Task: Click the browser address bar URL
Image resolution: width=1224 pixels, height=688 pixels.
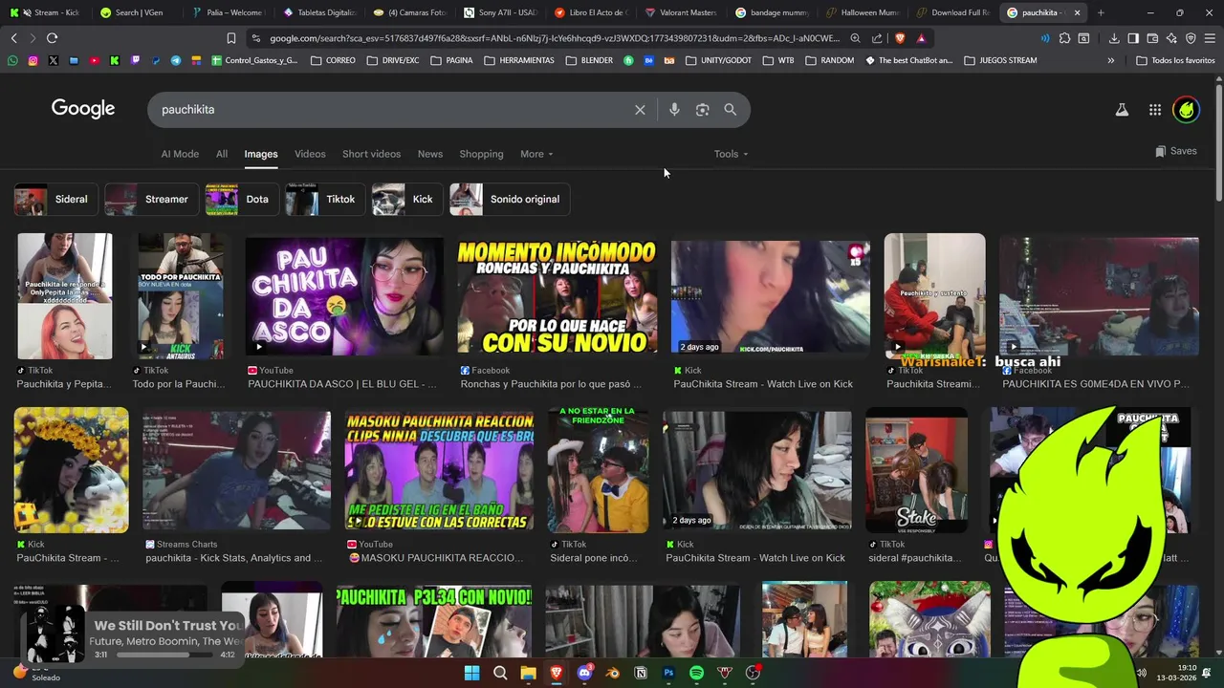Action: [x=555, y=38]
